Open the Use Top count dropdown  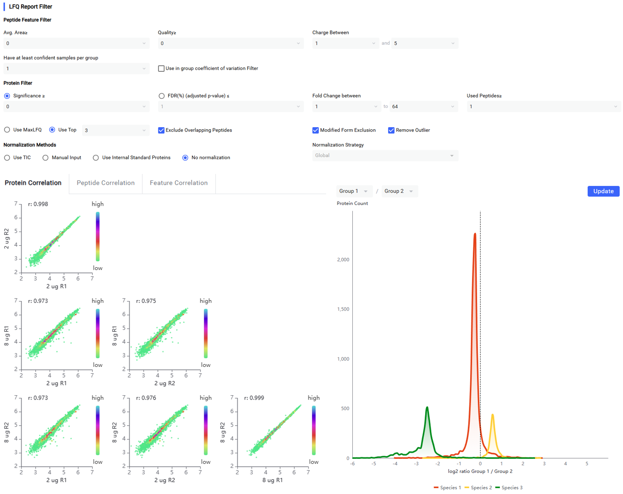pos(115,130)
